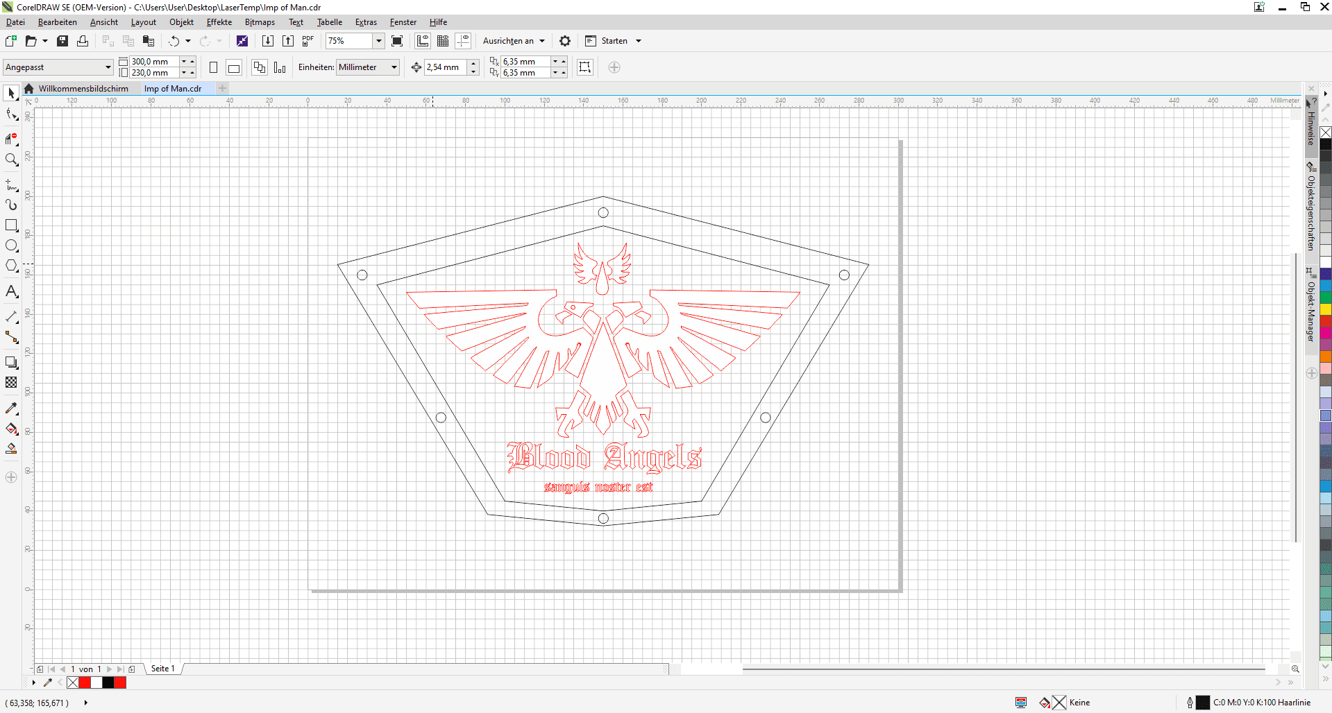Screen dimensions: 1332x713
Task: Select the Parallel Dimension tool
Action: click(11, 317)
